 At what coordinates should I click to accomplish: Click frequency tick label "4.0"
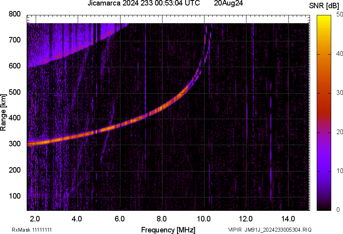click(x=77, y=219)
